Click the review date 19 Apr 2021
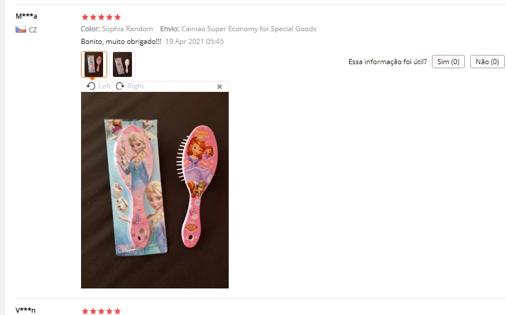The width and height of the screenshot is (506, 315). coord(195,42)
